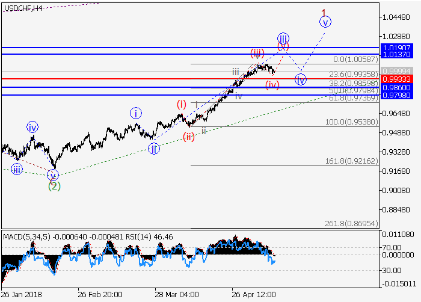Click the red (ii) wave label
This screenshot has height=302, width=421.
pos(189,137)
